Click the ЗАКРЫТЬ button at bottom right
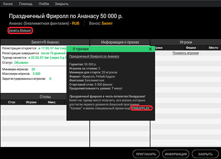This screenshot has height=159, width=221. pos(205,154)
